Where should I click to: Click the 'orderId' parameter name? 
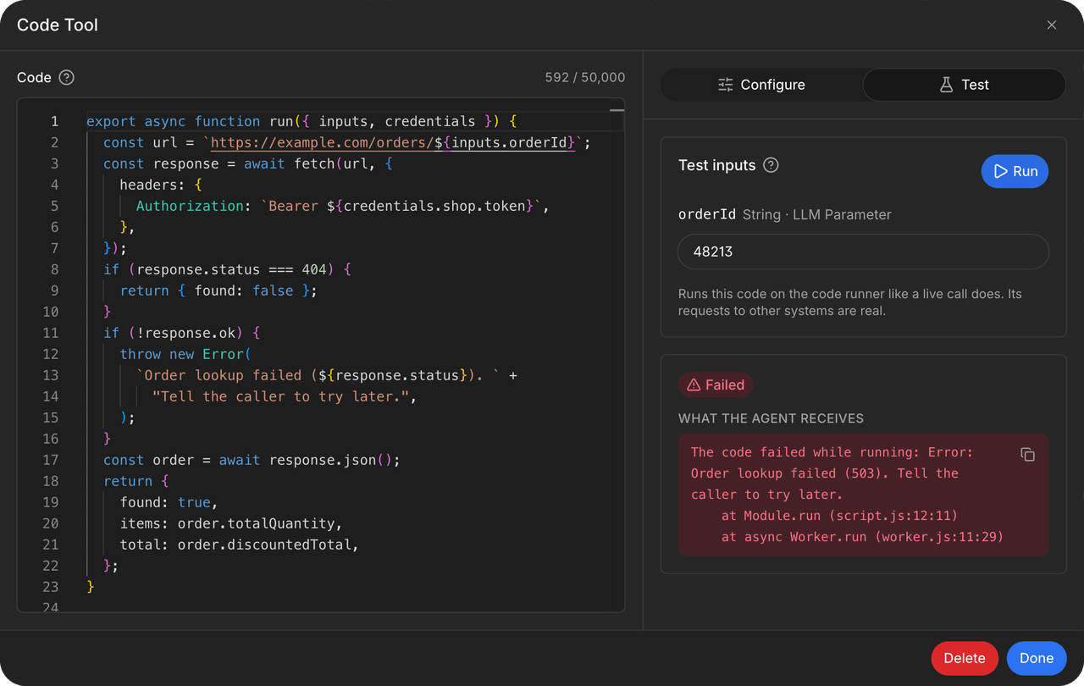[x=707, y=215]
